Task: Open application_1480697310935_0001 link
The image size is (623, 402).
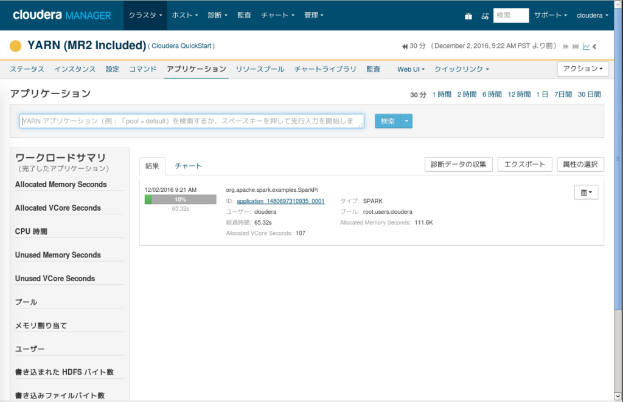Action: (x=280, y=201)
